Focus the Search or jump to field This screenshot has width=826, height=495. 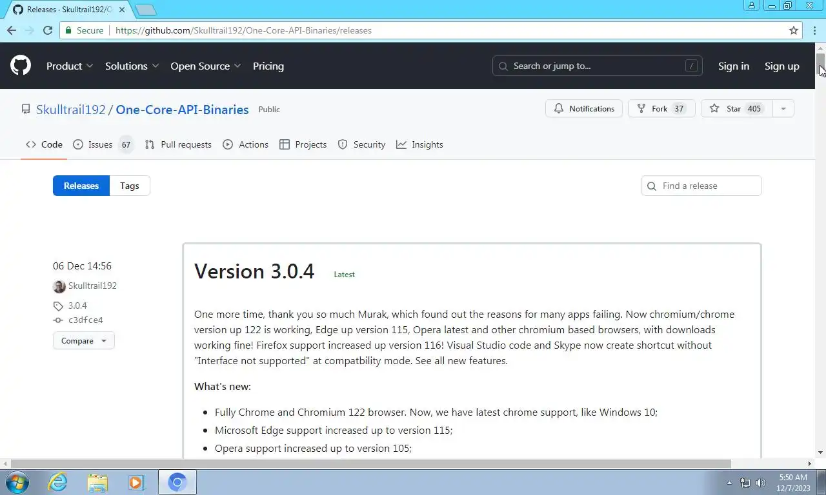point(598,66)
